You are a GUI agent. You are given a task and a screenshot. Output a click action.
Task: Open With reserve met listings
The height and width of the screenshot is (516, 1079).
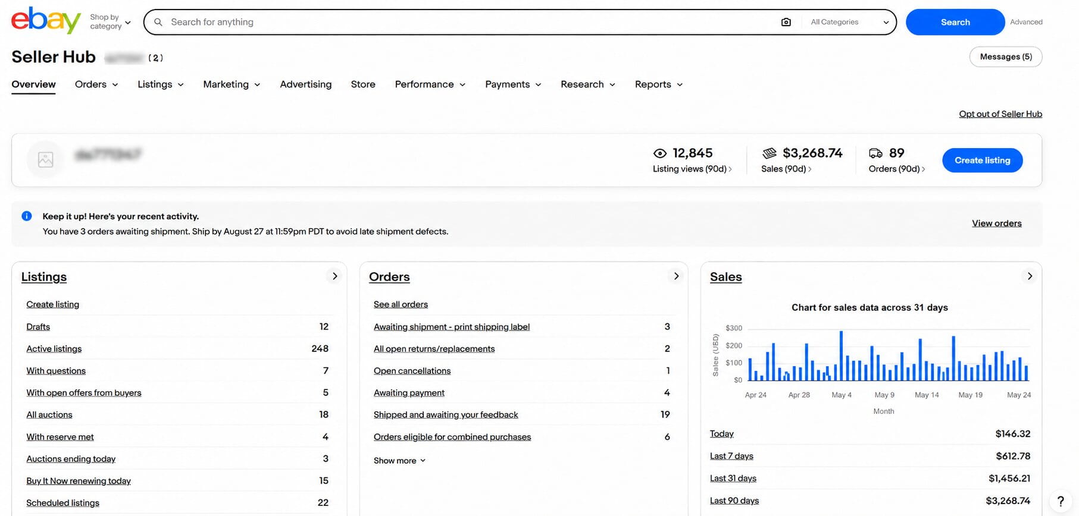click(x=60, y=437)
